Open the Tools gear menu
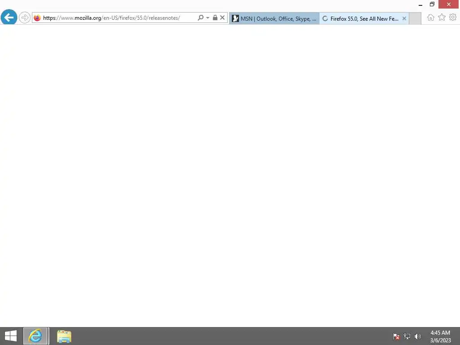Viewport: 460px width, 345px height. point(453,18)
